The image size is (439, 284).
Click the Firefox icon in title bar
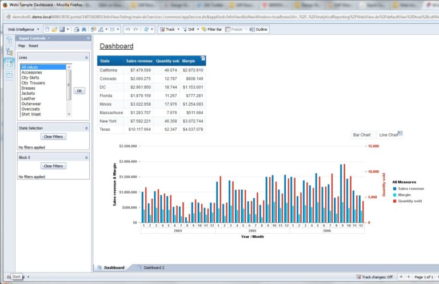(x=5, y=5)
